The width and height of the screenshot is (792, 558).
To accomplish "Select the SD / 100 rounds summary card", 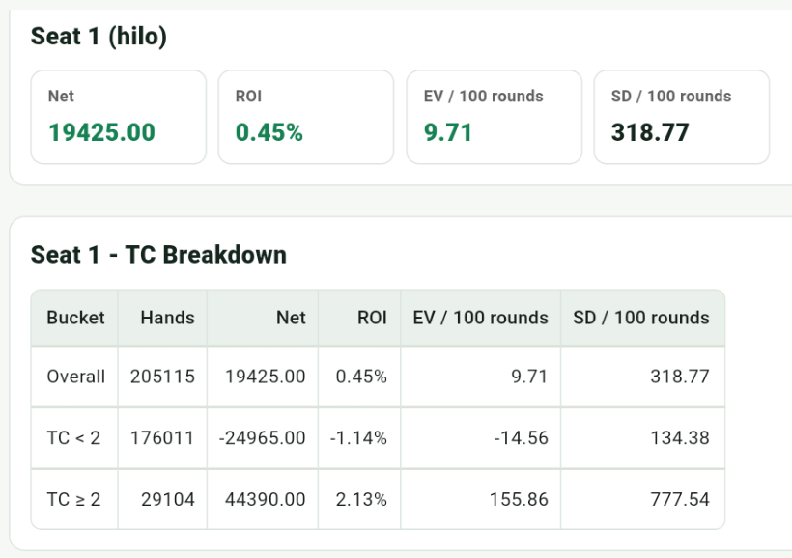I will [x=681, y=117].
